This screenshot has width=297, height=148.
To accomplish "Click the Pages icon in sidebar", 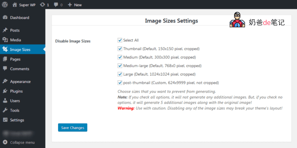I will (5, 59).
